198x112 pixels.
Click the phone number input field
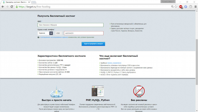[x=84, y=33]
